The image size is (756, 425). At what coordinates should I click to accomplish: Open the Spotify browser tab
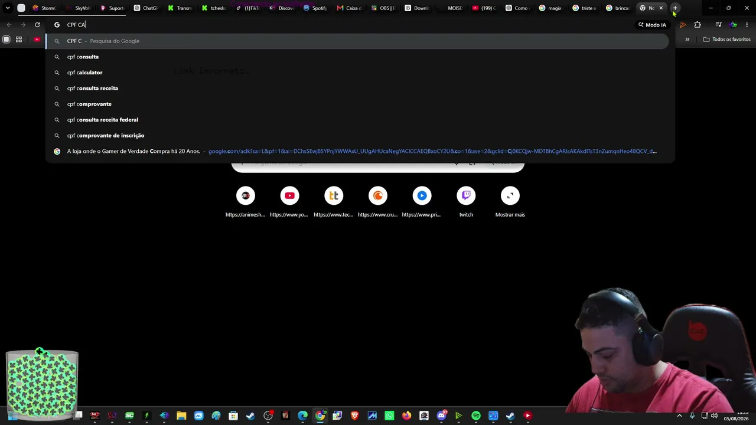coord(315,8)
